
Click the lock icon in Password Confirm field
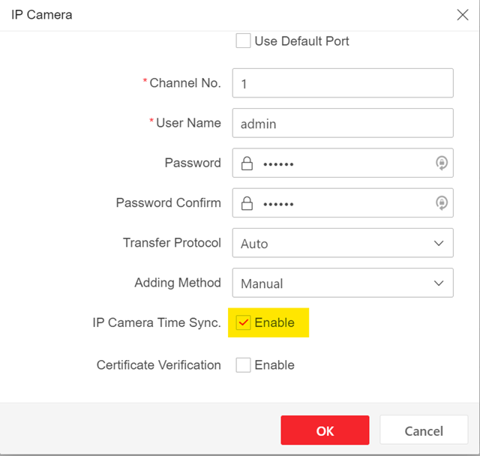pyautogui.click(x=247, y=203)
